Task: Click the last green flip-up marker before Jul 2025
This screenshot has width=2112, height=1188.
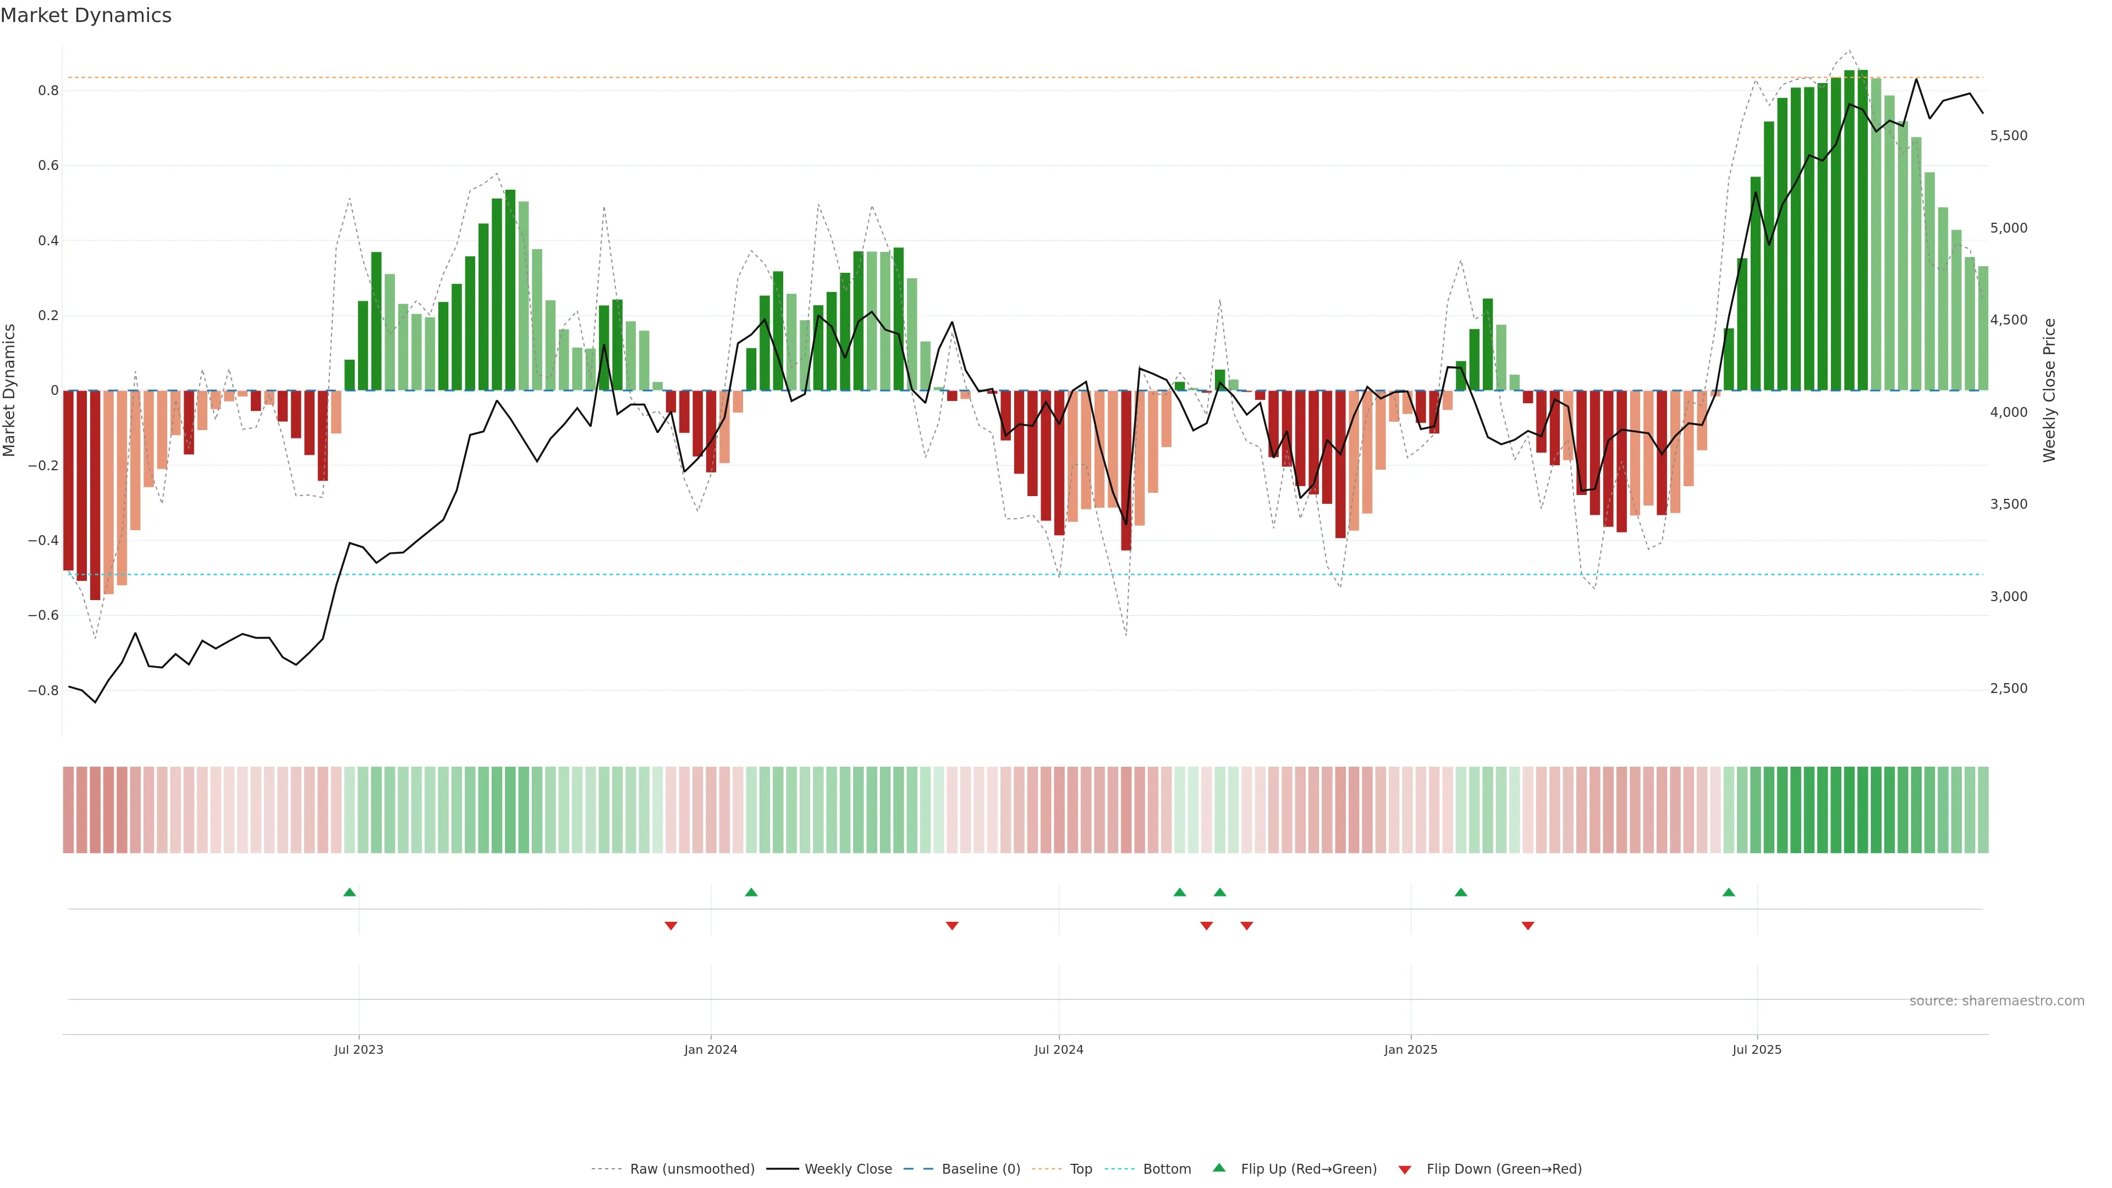Action: 1728,892
